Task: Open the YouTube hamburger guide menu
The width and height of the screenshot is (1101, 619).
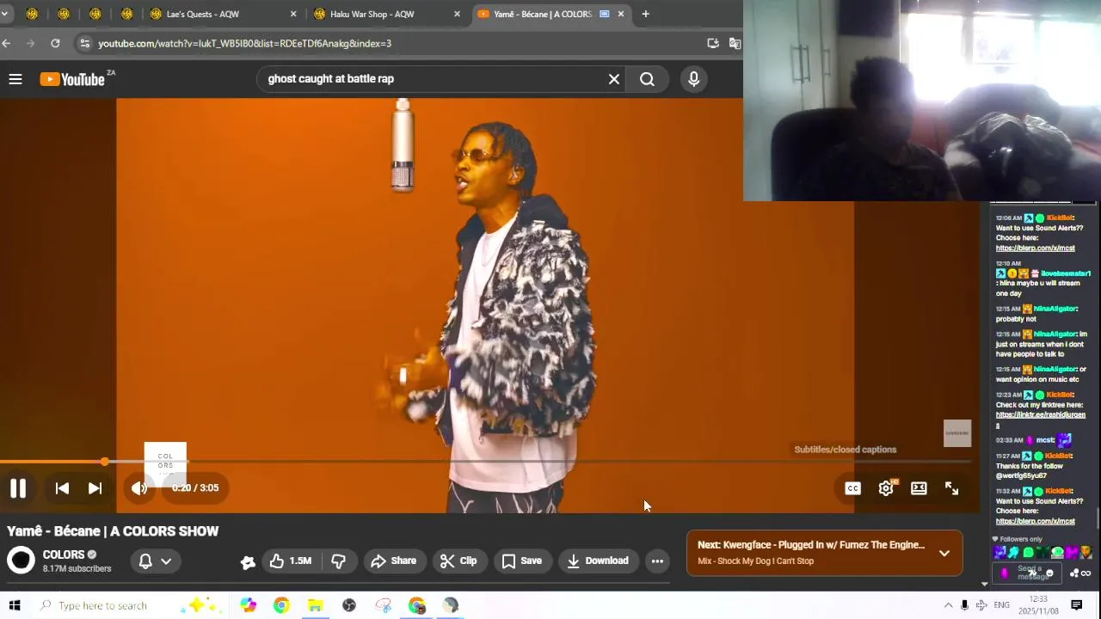Action: click(x=15, y=79)
